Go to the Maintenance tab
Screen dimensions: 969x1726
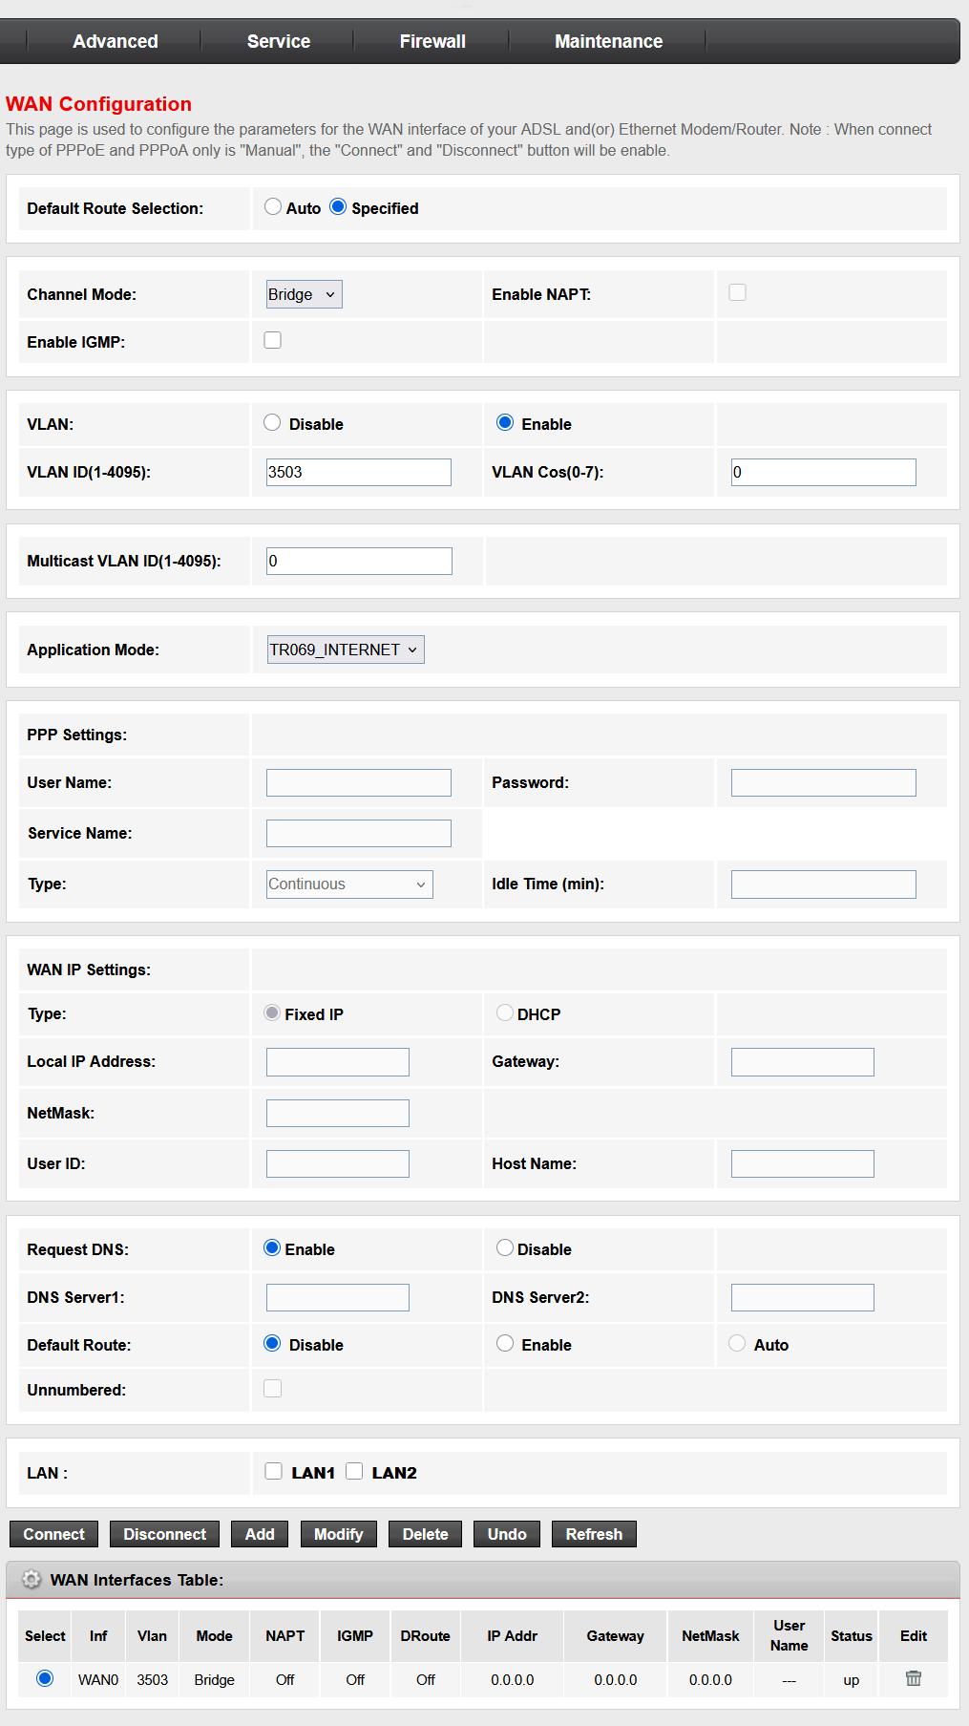tap(608, 41)
